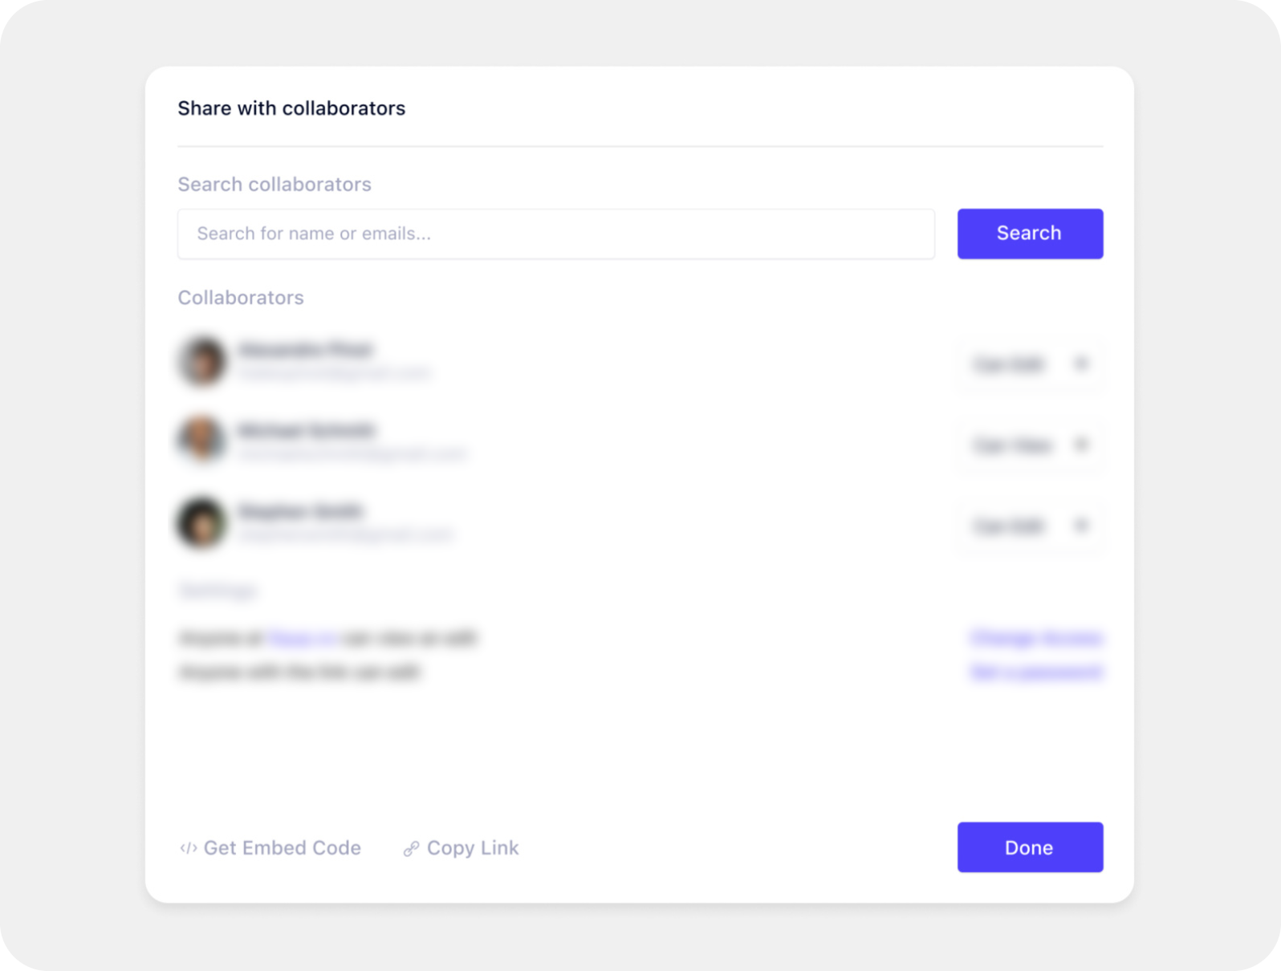
Task: Click the first collaborator's avatar photo
Action: pos(201,361)
